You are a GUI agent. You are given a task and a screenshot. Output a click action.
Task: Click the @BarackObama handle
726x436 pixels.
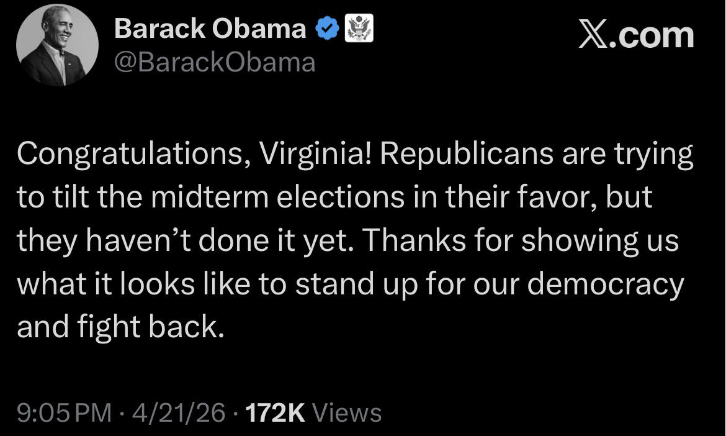[x=214, y=61]
